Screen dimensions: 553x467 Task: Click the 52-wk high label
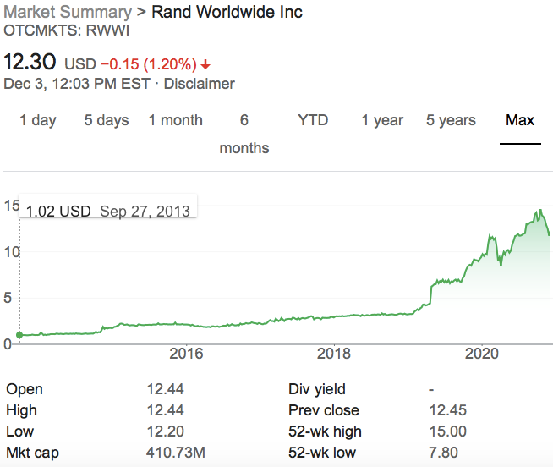click(325, 431)
